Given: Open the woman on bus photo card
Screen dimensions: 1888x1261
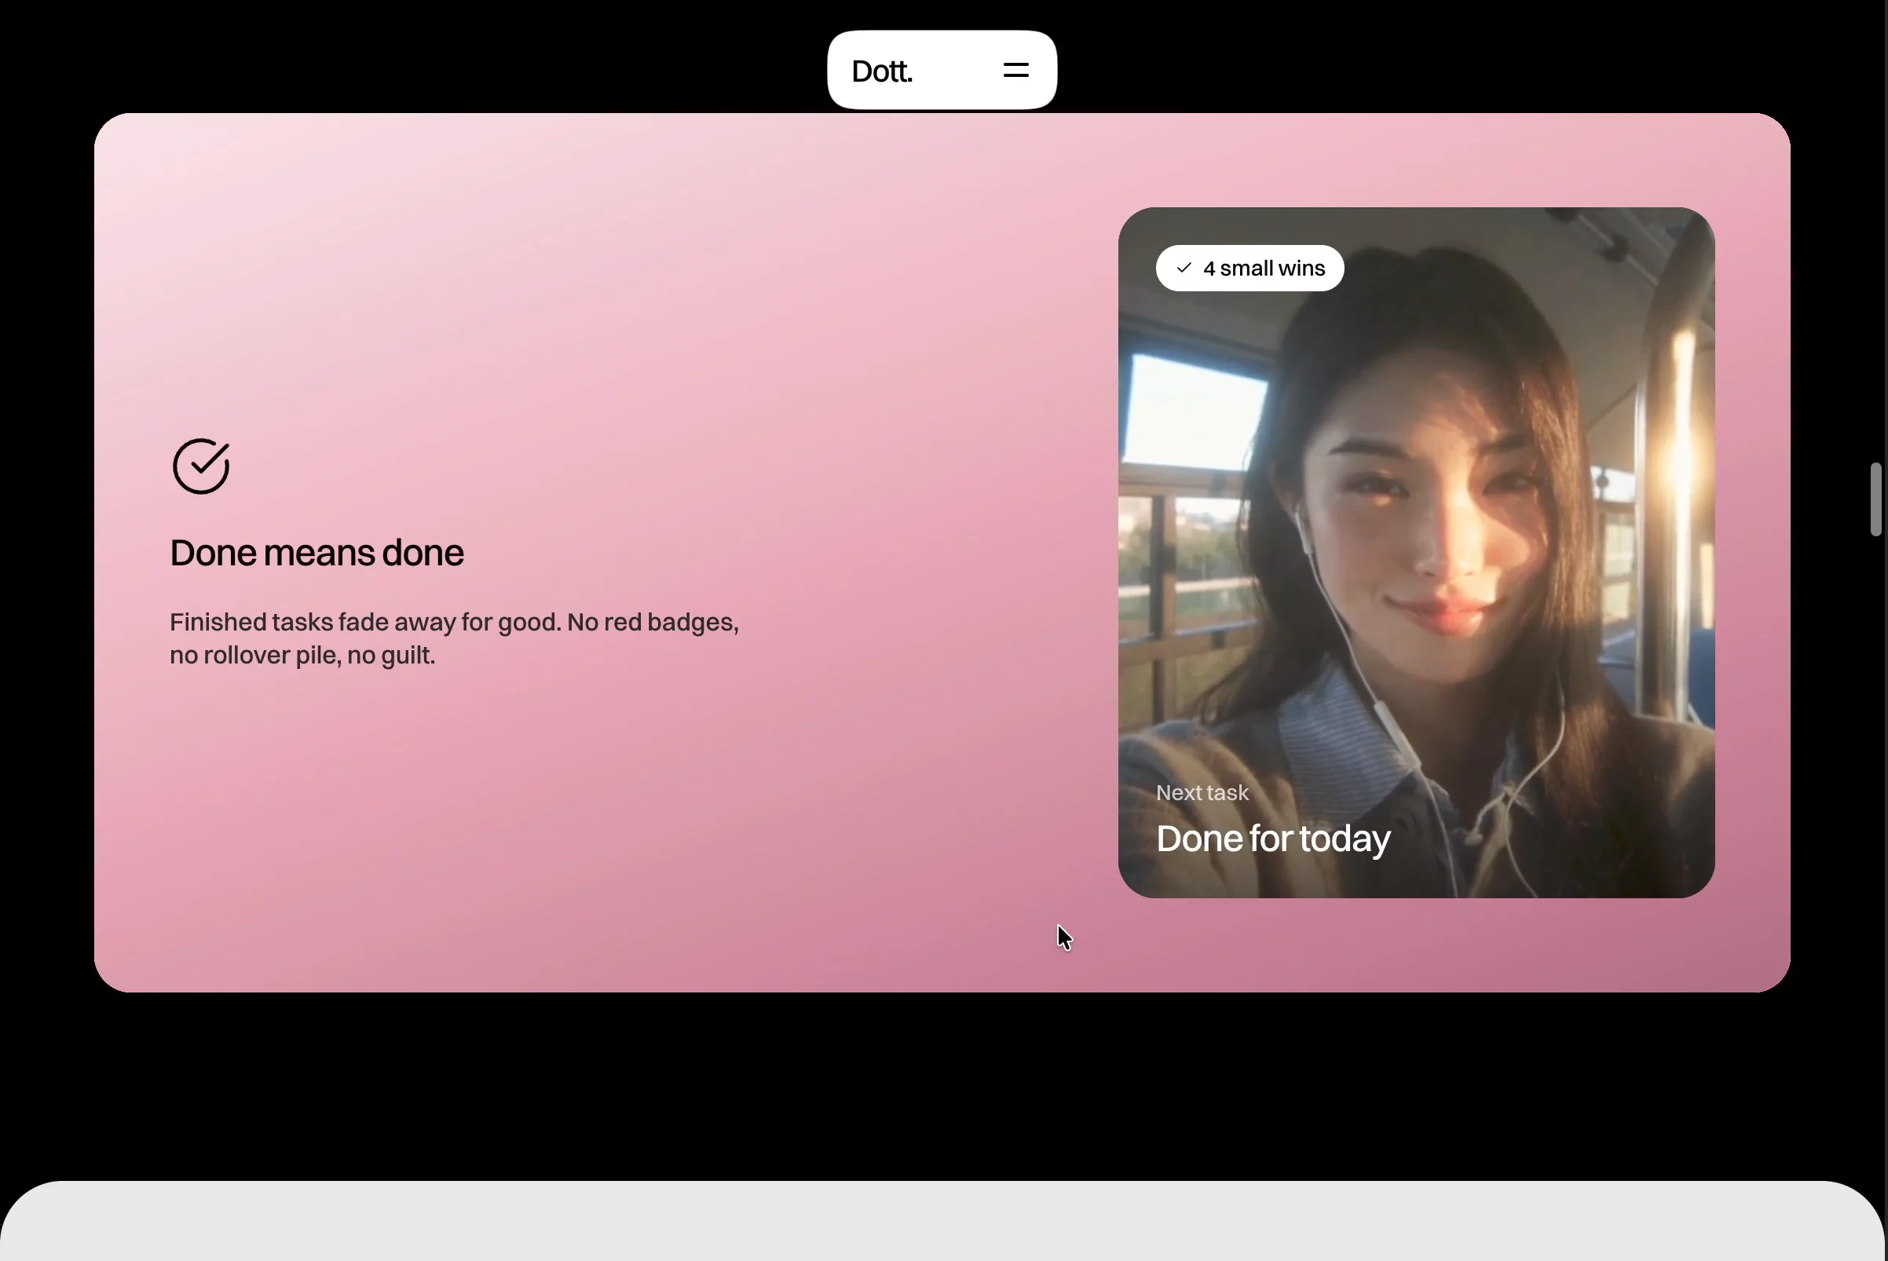Looking at the screenshot, I should pos(1416,553).
